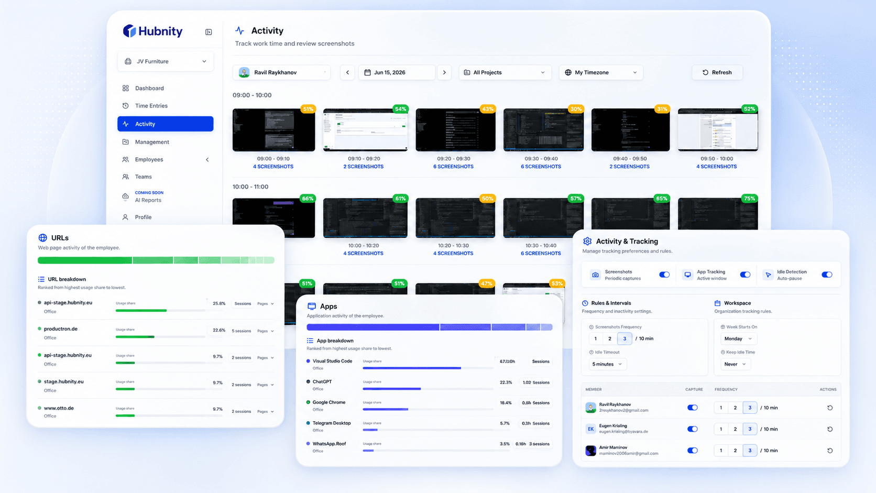Image resolution: width=876 pixels, height=493 pixels.
Task: Open the Ravil Raykhanov employee selector
Action: [281, 72]
